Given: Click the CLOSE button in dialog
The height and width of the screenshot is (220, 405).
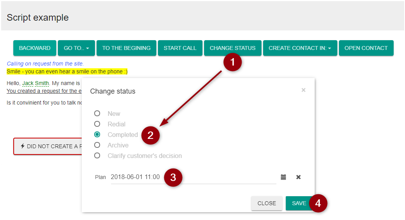Looking at the screenshot, I should [x=267, y=203].
